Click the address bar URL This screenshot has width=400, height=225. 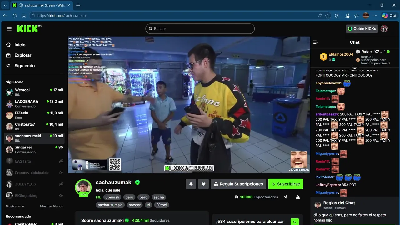pyautogui.click(x=62, y=16)
